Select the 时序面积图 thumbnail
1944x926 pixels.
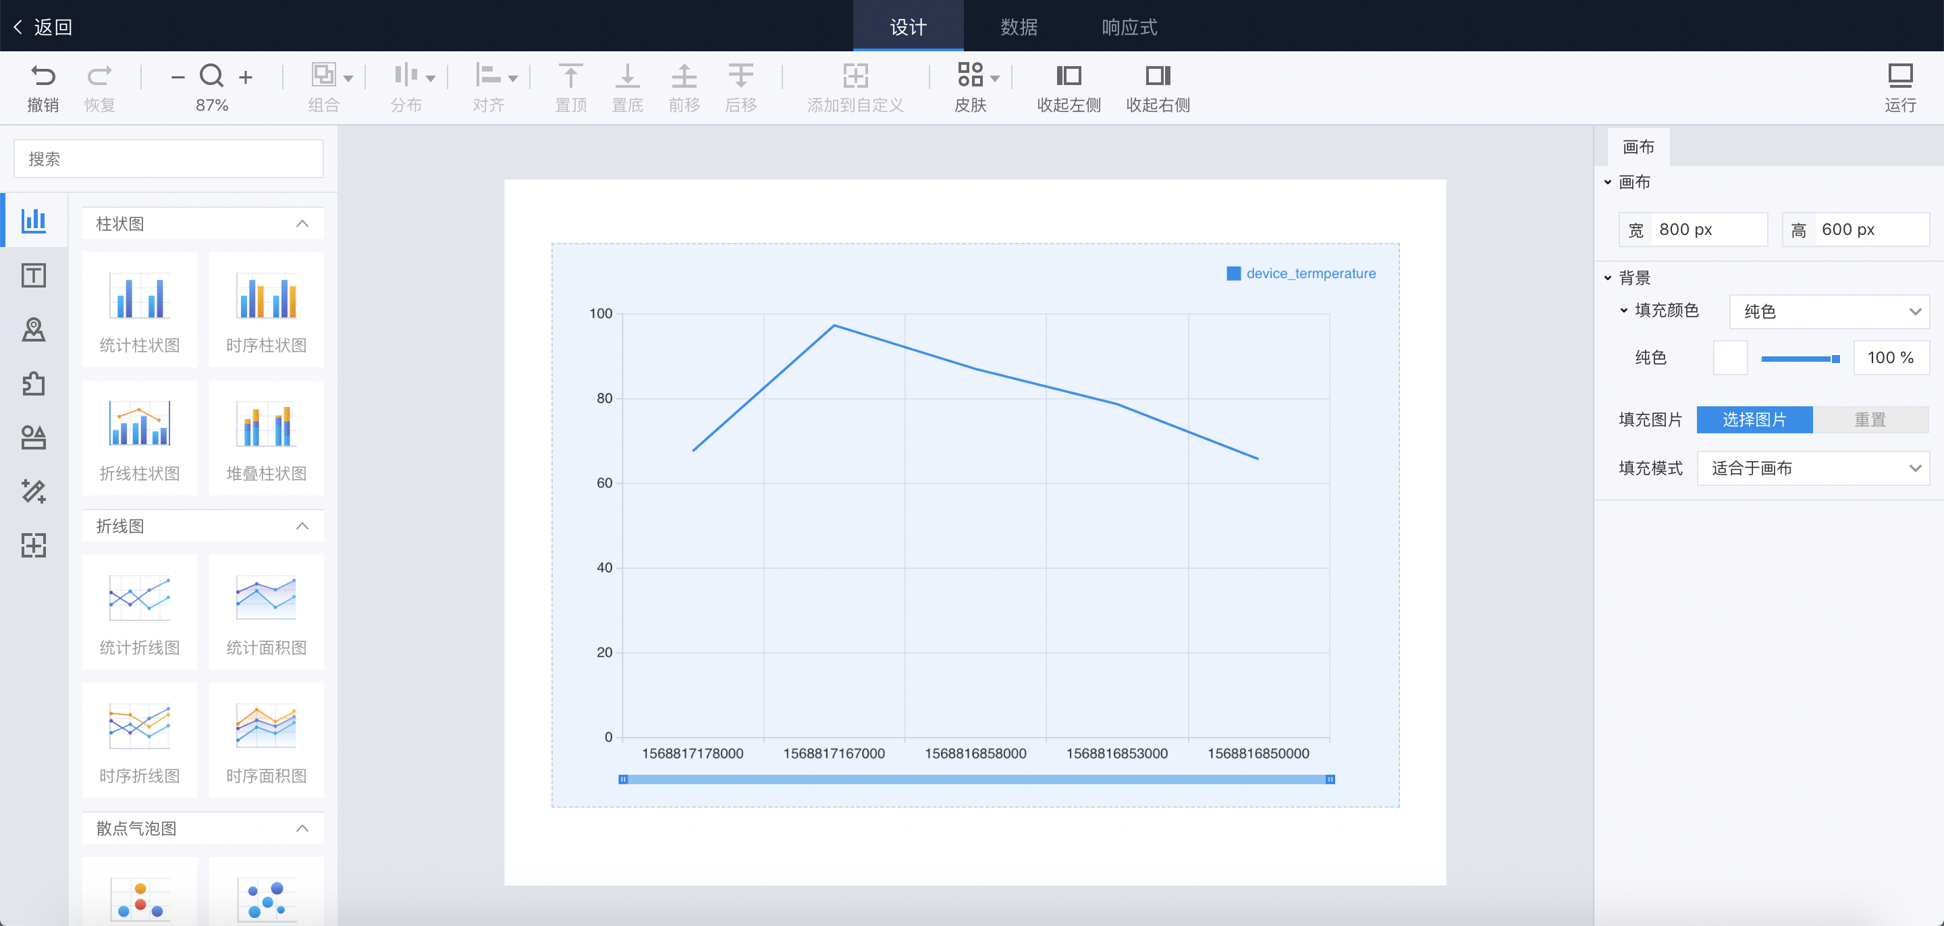point(267,740)
